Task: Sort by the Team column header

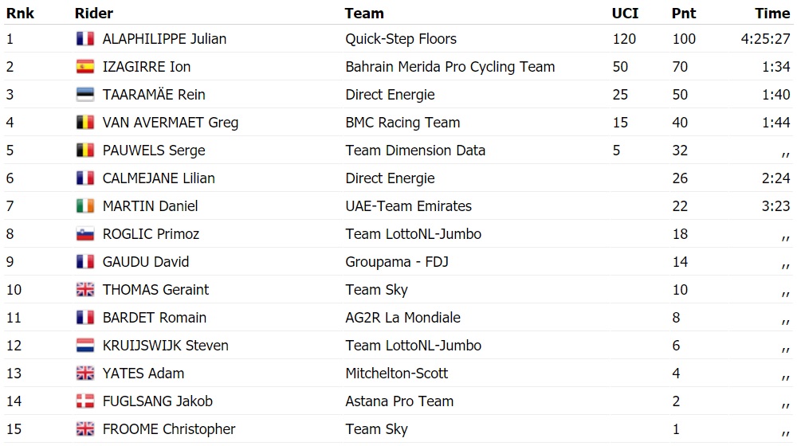Action: 364,14
